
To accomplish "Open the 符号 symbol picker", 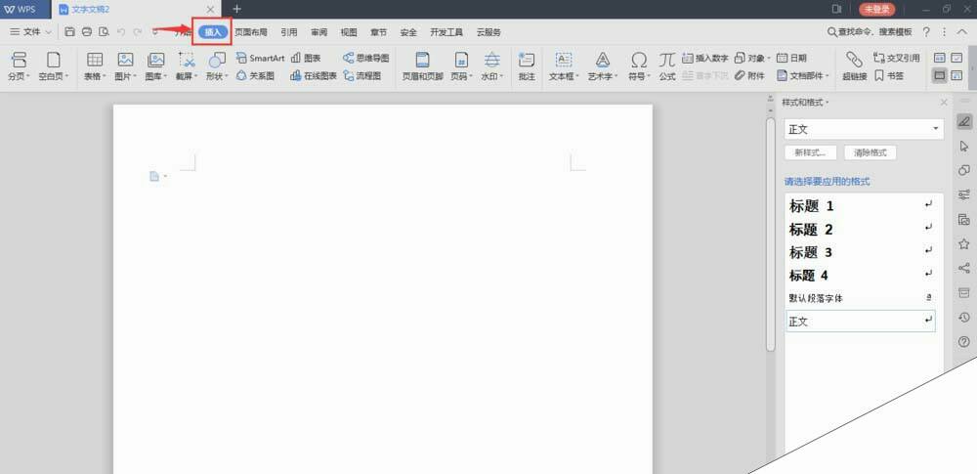I will click(x=639, y=66).
